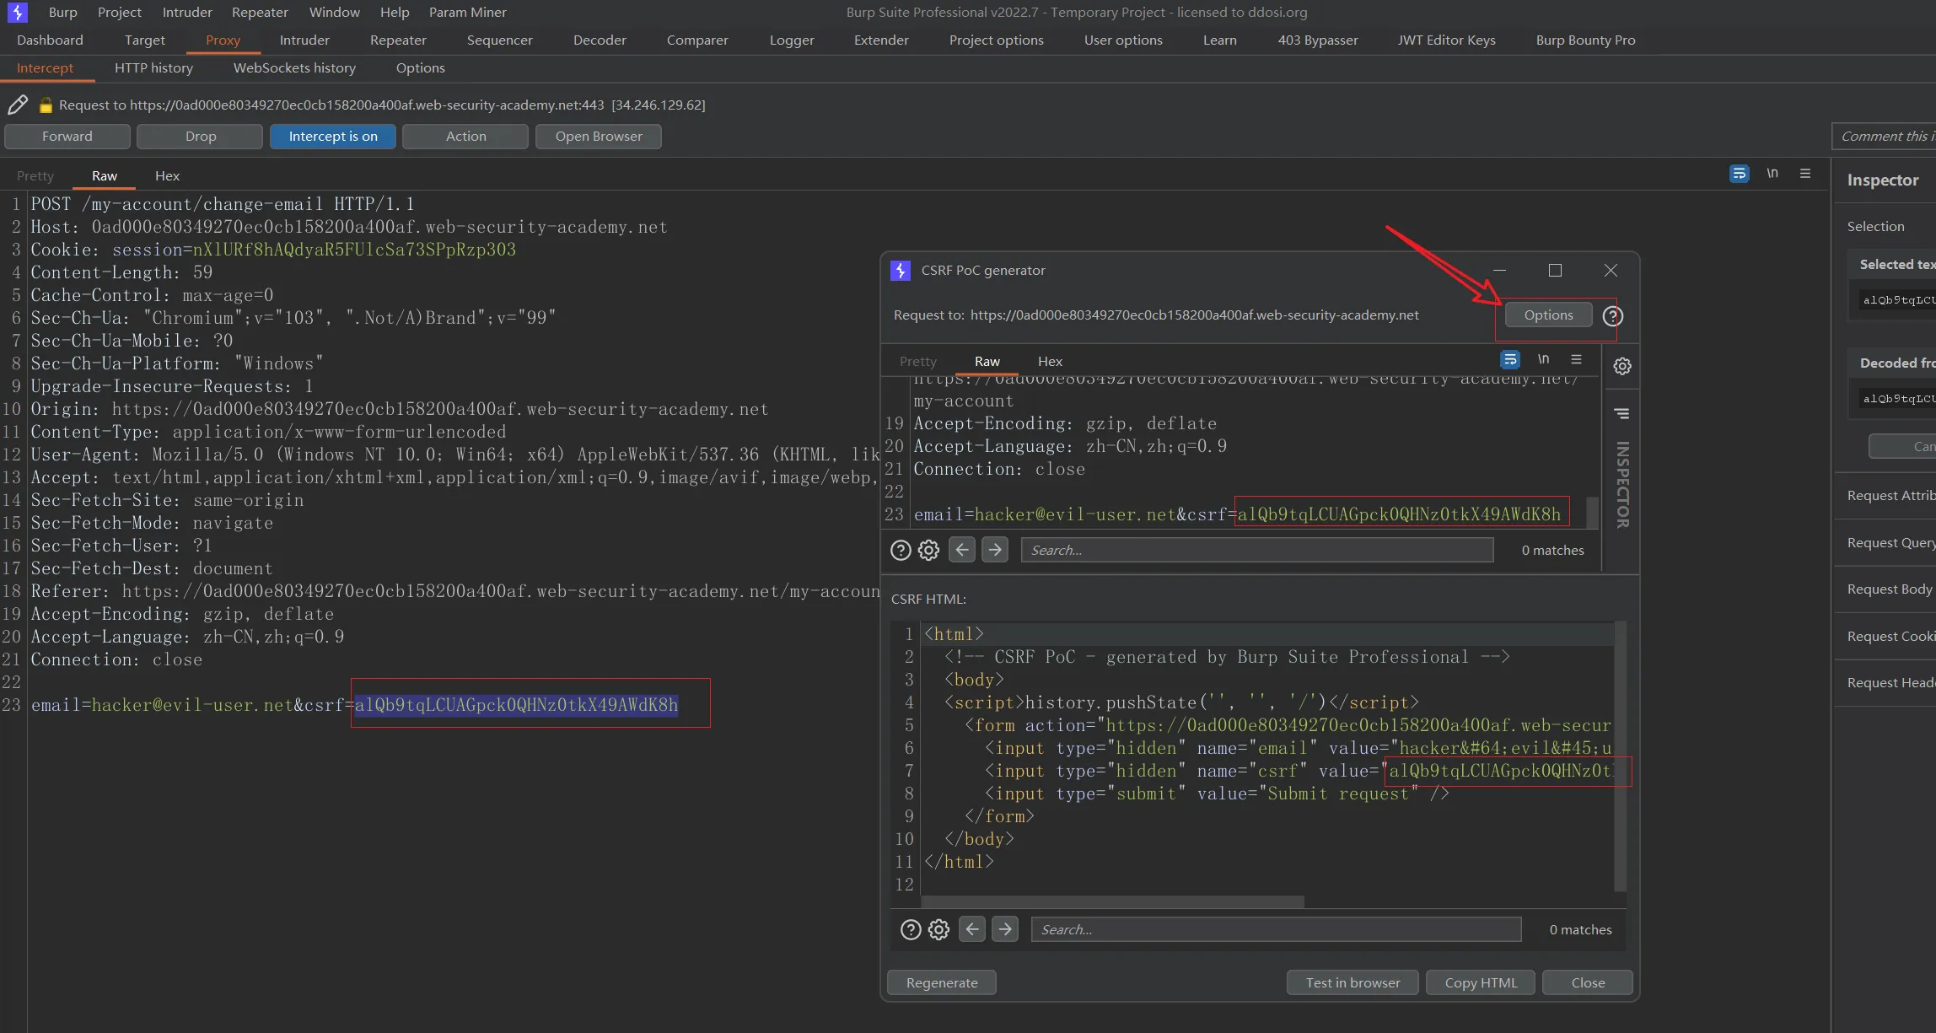Click search settings gear beside request search
The width and height of the screenshot is (1936, 1033).
tap(928, 551)
